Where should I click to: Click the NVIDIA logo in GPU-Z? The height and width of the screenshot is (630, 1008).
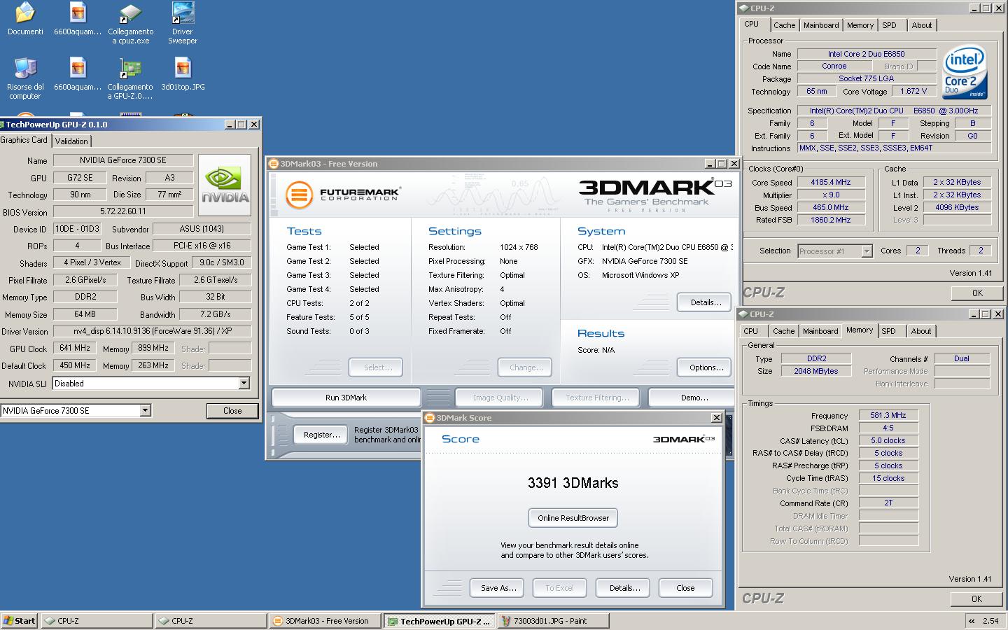click(225, 185)
